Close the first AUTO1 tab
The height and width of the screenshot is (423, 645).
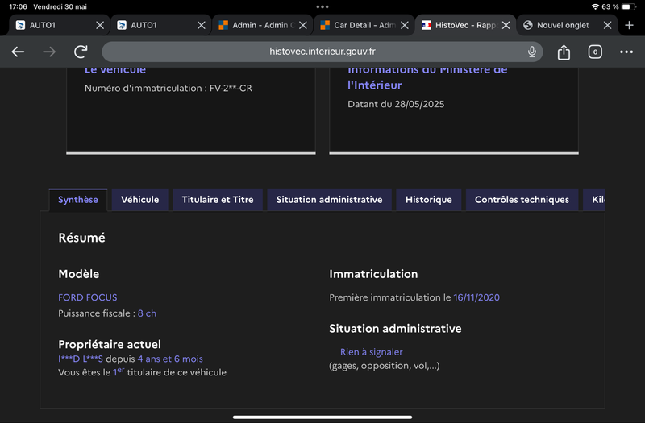[100, 25]
